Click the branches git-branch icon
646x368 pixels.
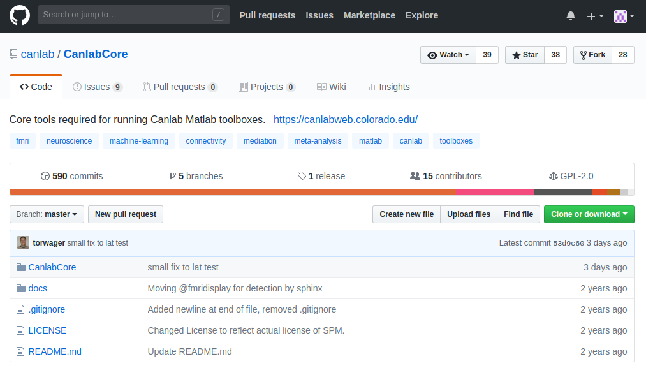click(x=172, y=177)
